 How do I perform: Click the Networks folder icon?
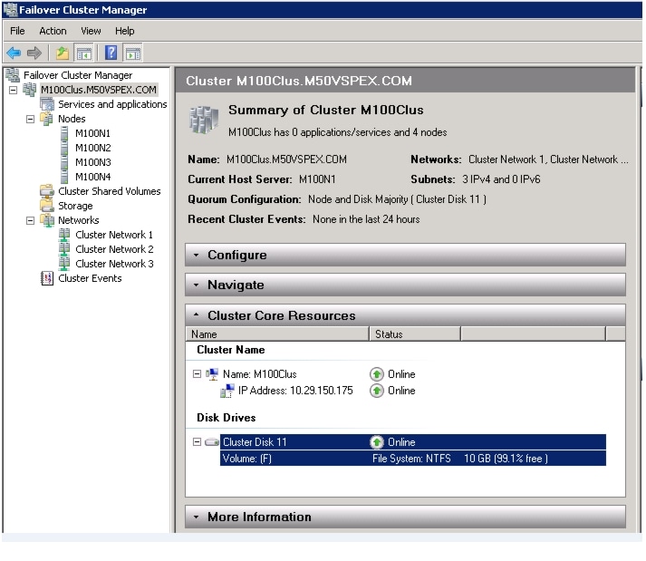(47, 220)
